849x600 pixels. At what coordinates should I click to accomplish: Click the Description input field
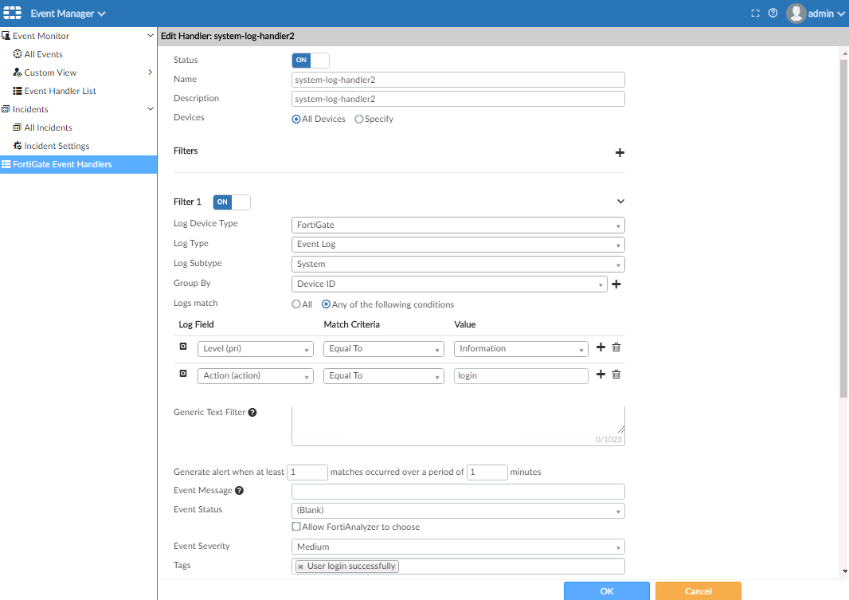pyautogui.click(x=458, y=99)
